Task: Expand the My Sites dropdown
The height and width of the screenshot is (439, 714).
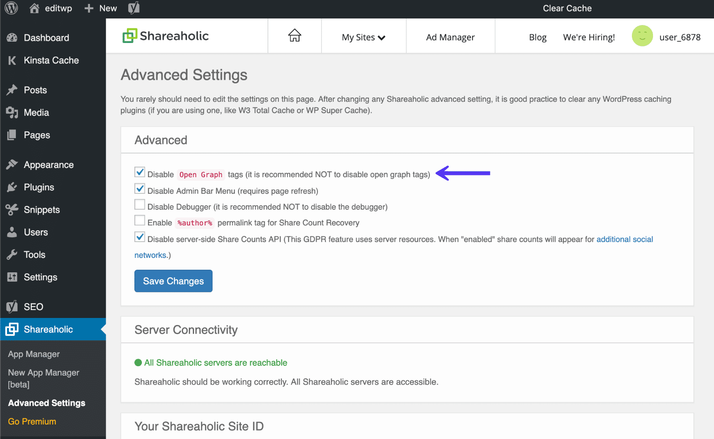Action: (364, 37)
